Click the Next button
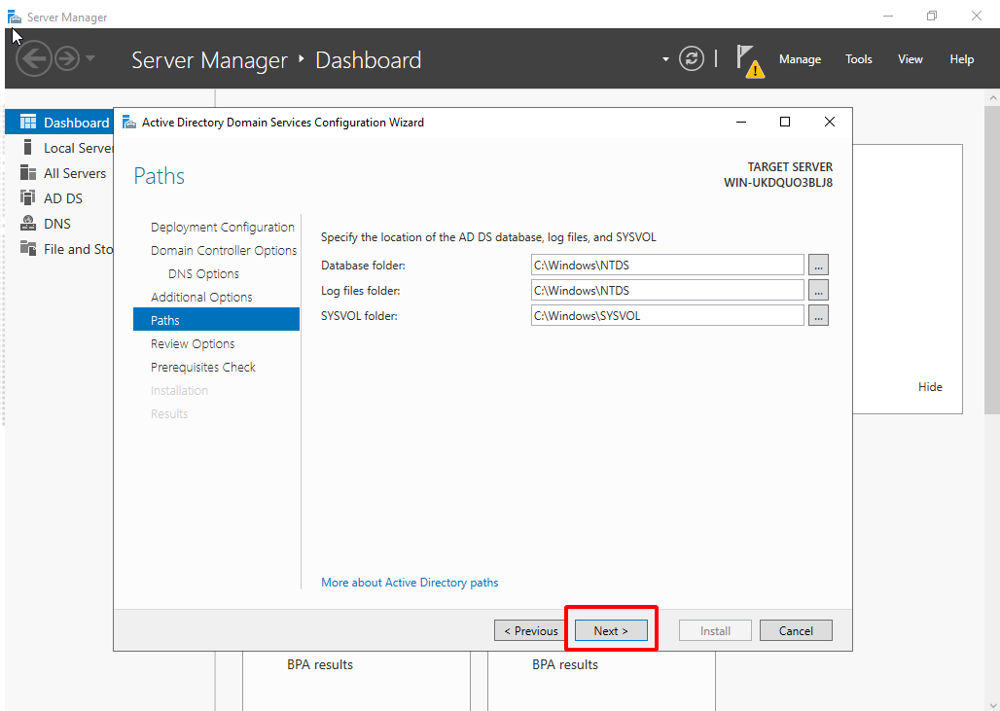The image size is (1000, 711). pyautogui.click(x=611, y=630)
